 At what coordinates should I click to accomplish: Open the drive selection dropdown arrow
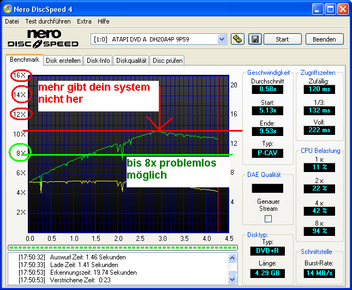tap(222, 39)
